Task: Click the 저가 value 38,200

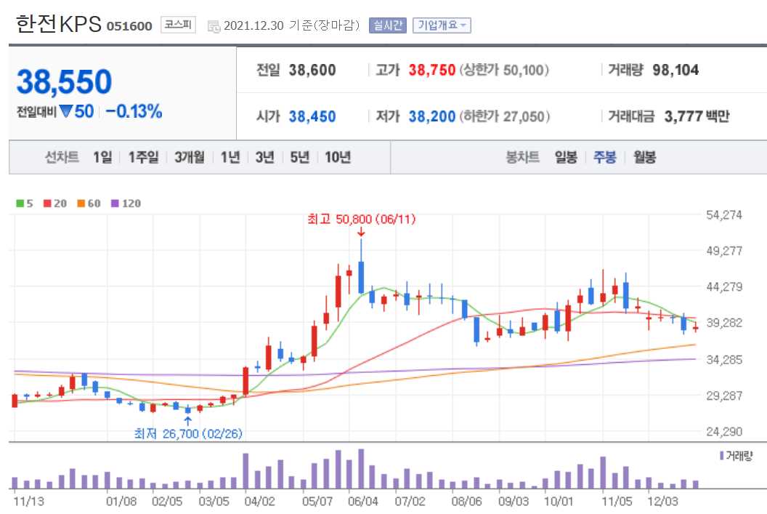Action: (432, 116)
